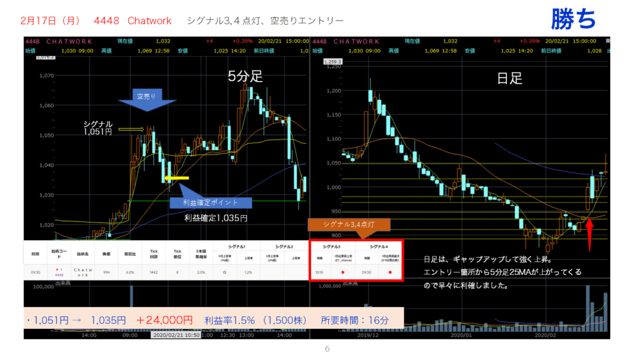Select the 銘柄コード column header
Image resolution: width=633 pixels, height=356 pixels.
(x=59, y=254)
